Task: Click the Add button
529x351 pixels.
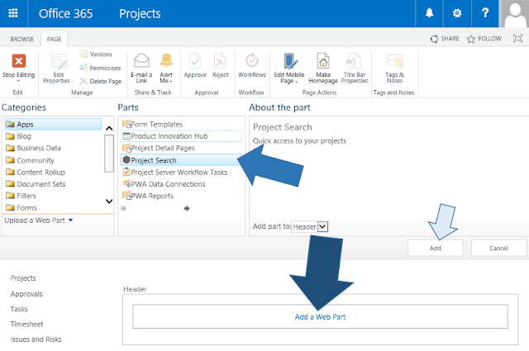Action: pos(436,248)
